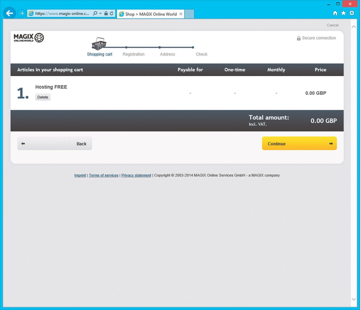Click the MAGIX Online World logo

[x=29, y=38]
